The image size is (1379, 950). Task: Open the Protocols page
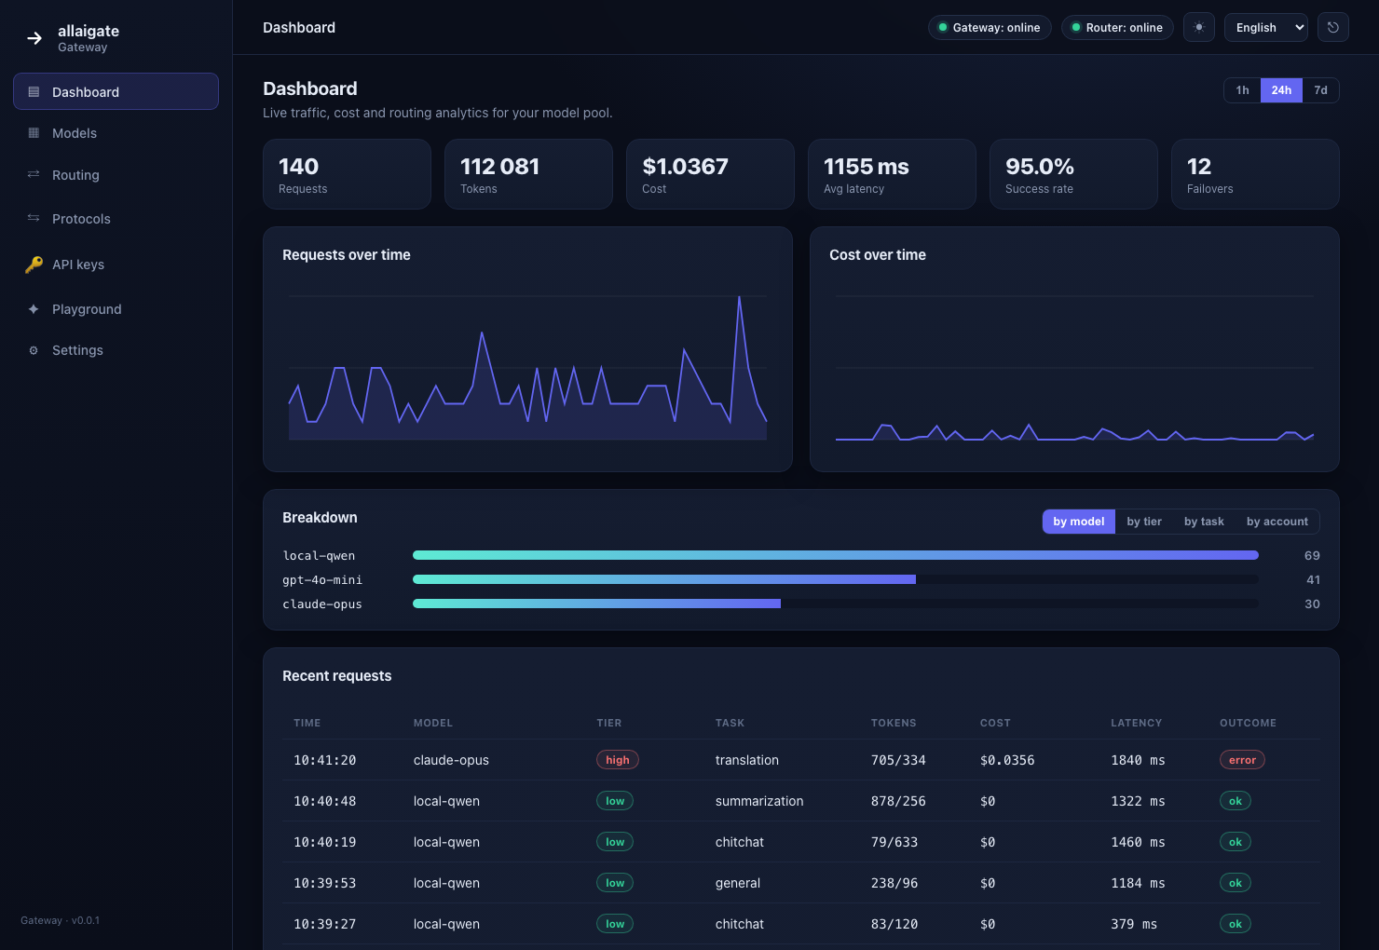tap(116, 219)
